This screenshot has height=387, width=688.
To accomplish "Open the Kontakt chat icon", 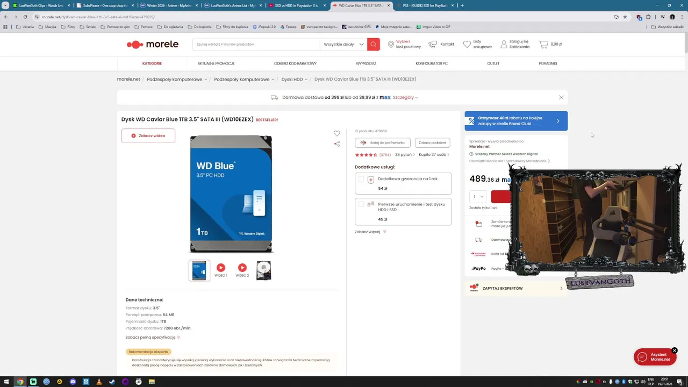I will click(x=433, y=44).
